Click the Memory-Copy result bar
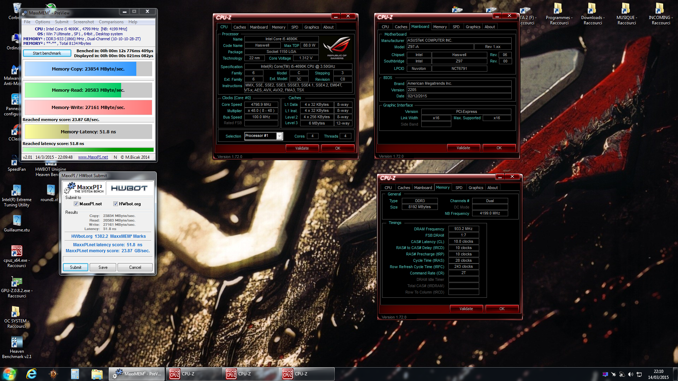This screenshot has height=381, width=678. [x=88, y=69]
